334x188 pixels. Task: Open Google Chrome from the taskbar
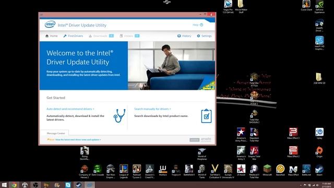coord(14,185)
